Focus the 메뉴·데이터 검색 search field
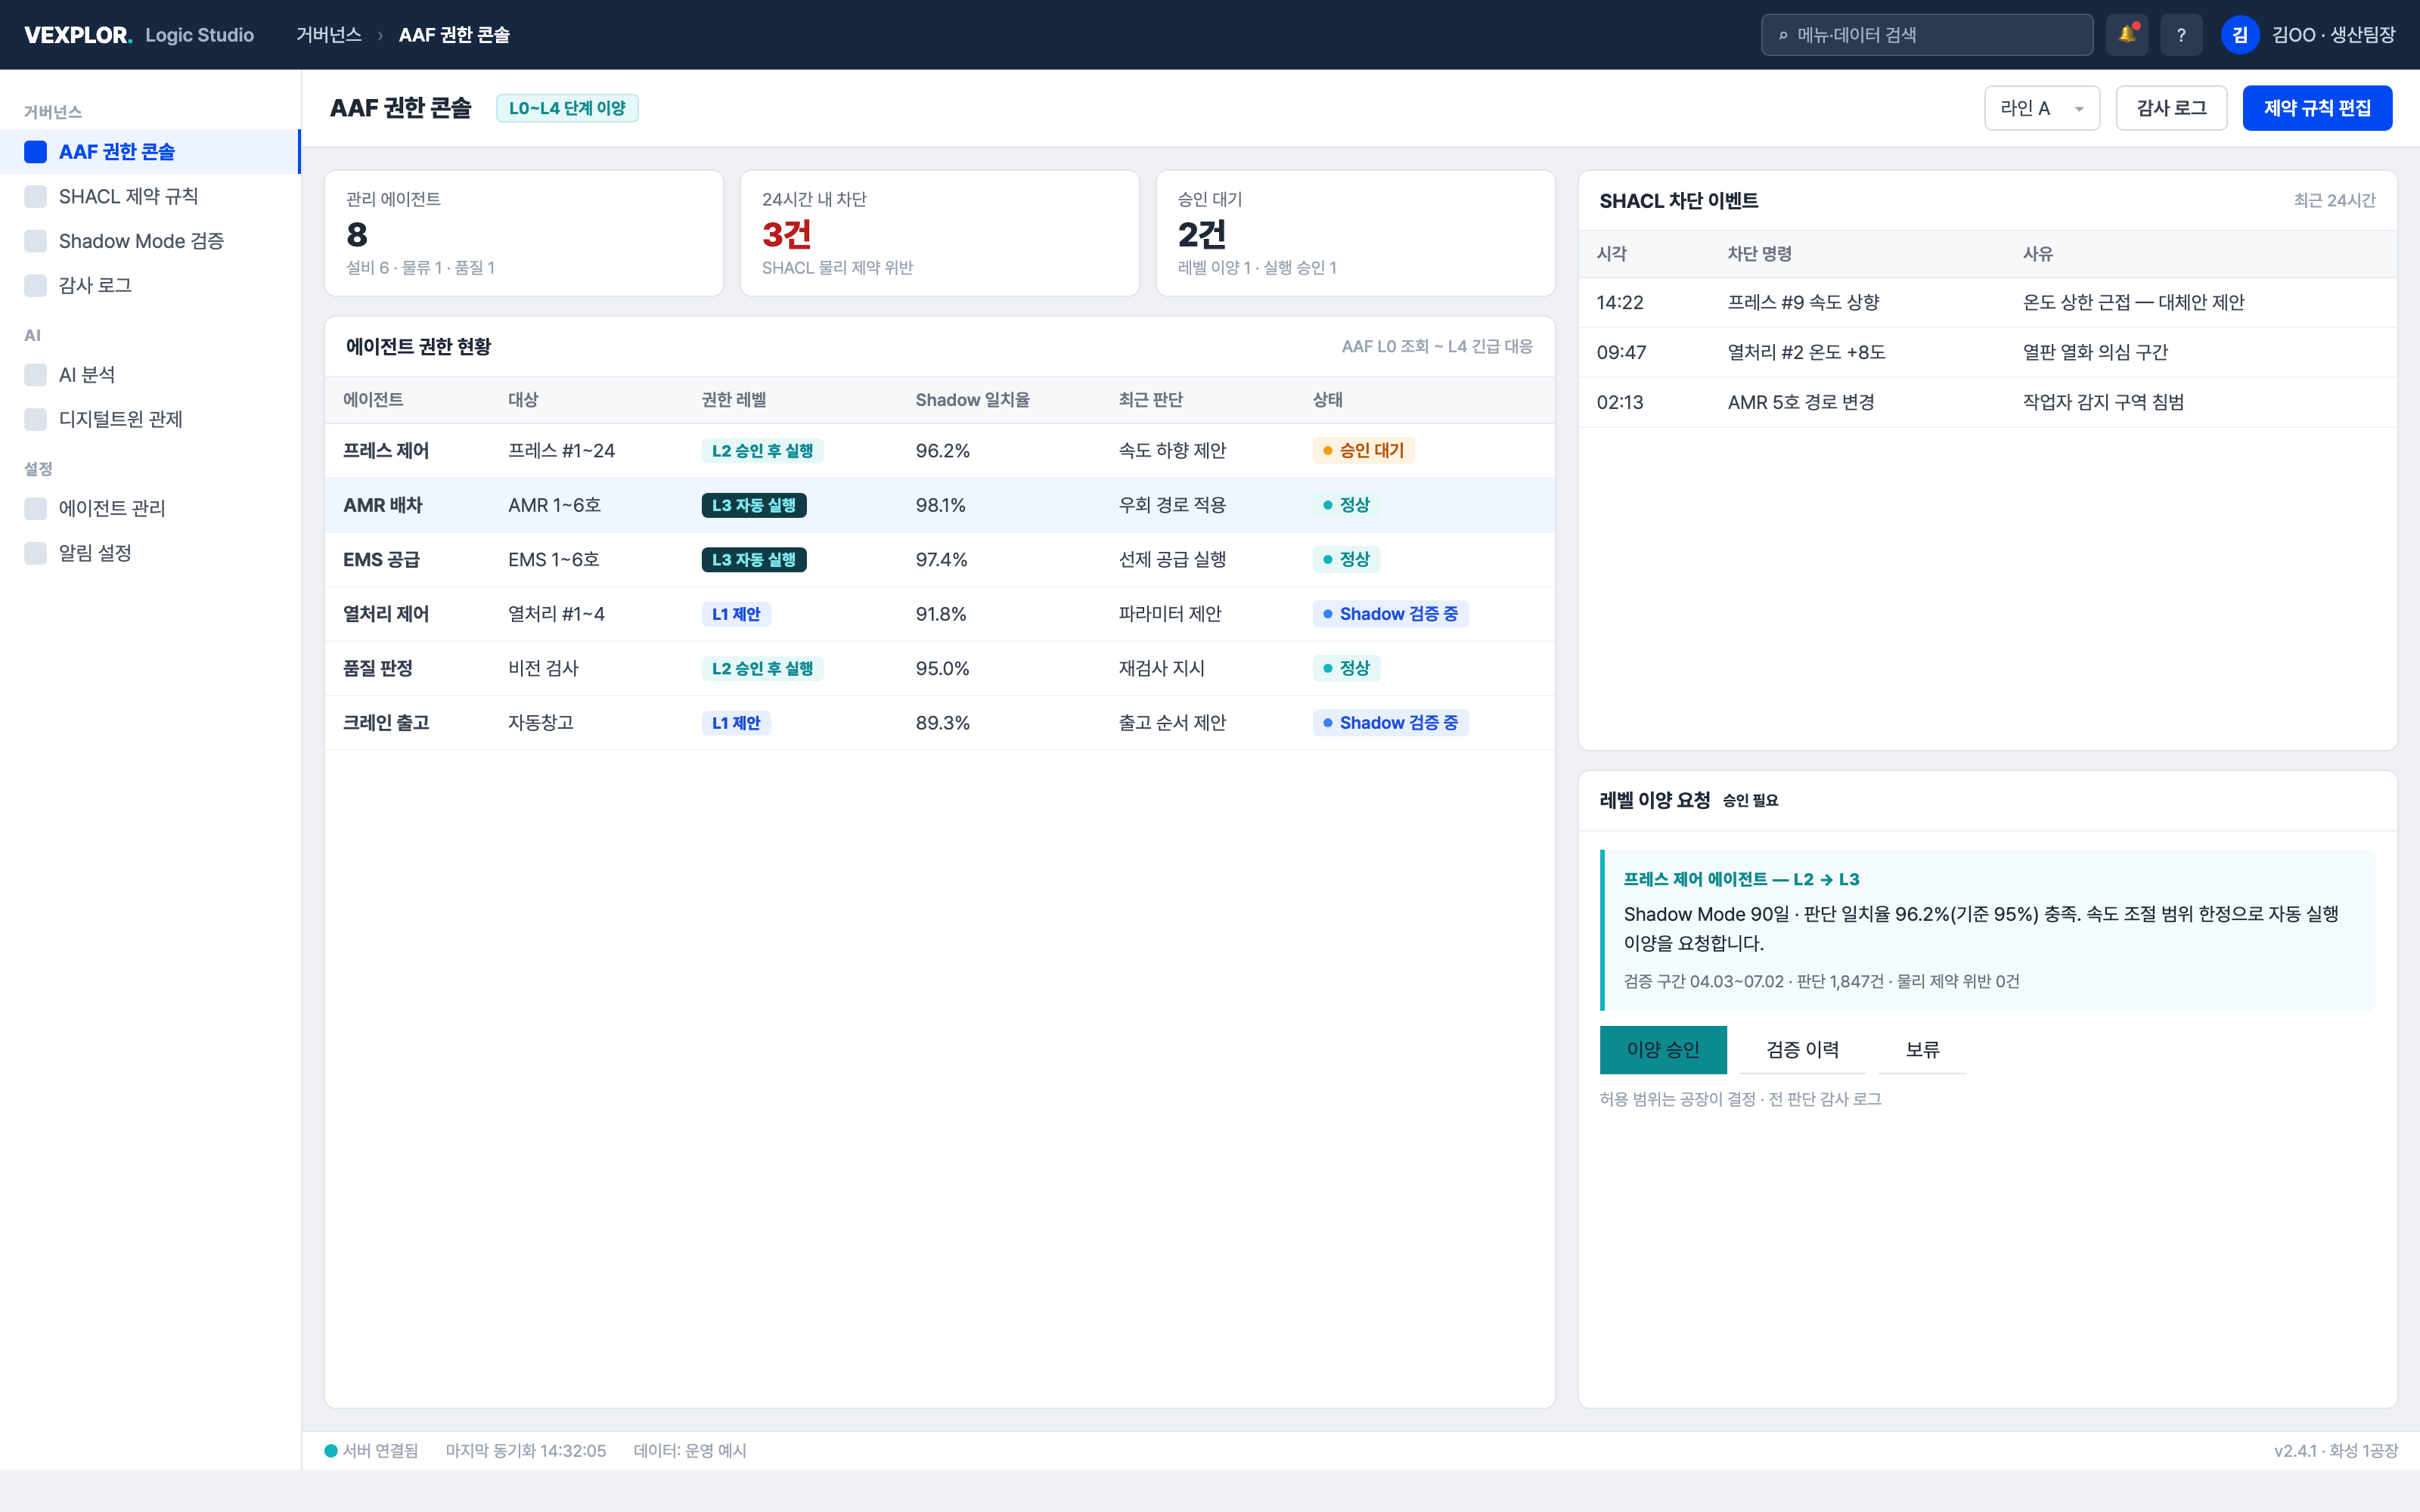 [1927, 35]
